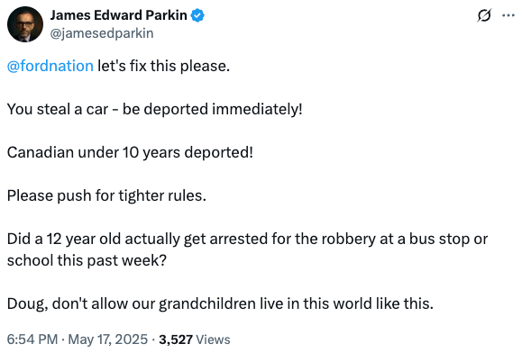Open the three-dot more options menu
Screen dimensions: 522x362
point(508,15)
